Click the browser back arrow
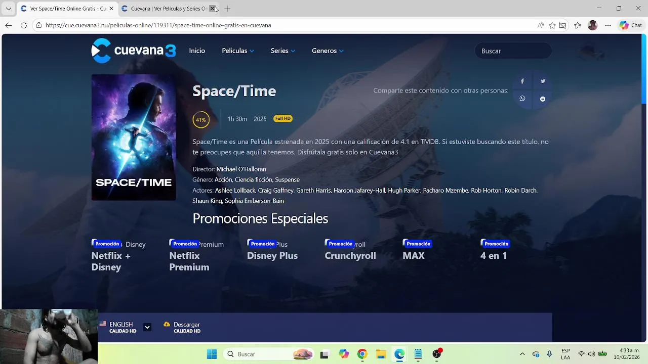Image resolution: width=648 pixels, height=364 pixels. coord(9,25)
